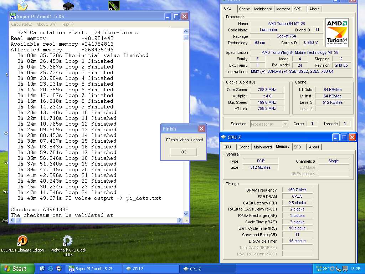
Task: Click Super PI vertical scrollbar up arrow
Action: (186, 31)
